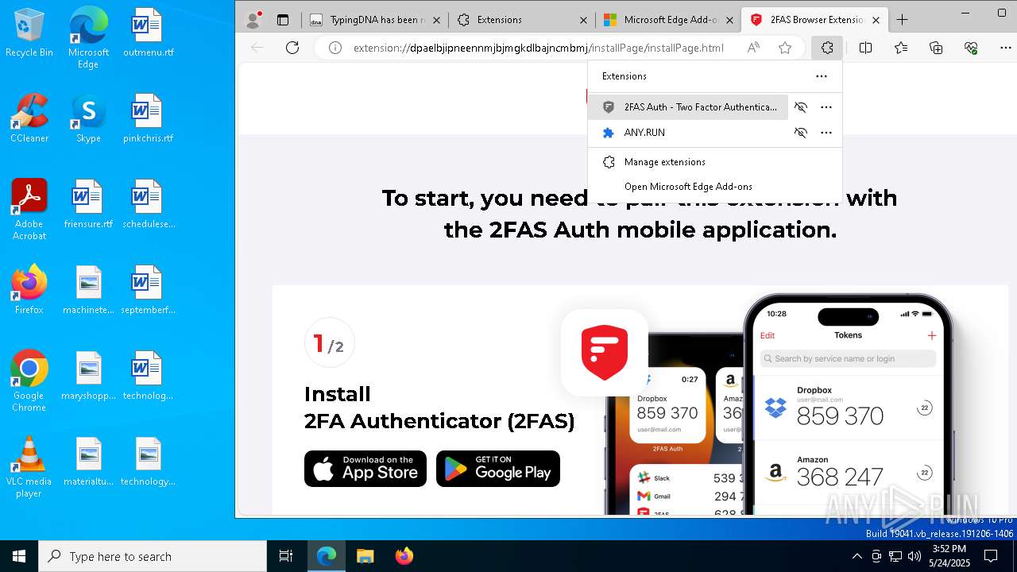1017x572 pixels.
Task: Switch to the Extensions tab
Action: click(x=520, y=20)
